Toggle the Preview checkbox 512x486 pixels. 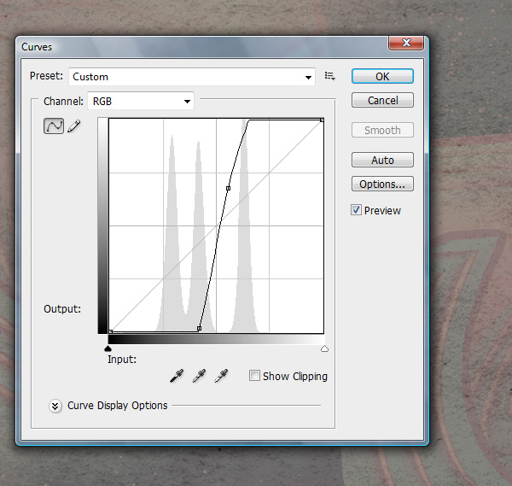356,210
